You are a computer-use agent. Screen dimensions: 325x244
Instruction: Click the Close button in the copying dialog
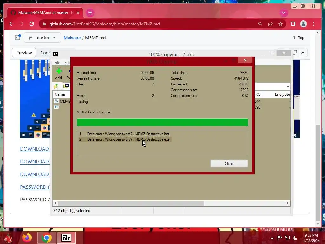pyautogui.click(x=229, y=164)
